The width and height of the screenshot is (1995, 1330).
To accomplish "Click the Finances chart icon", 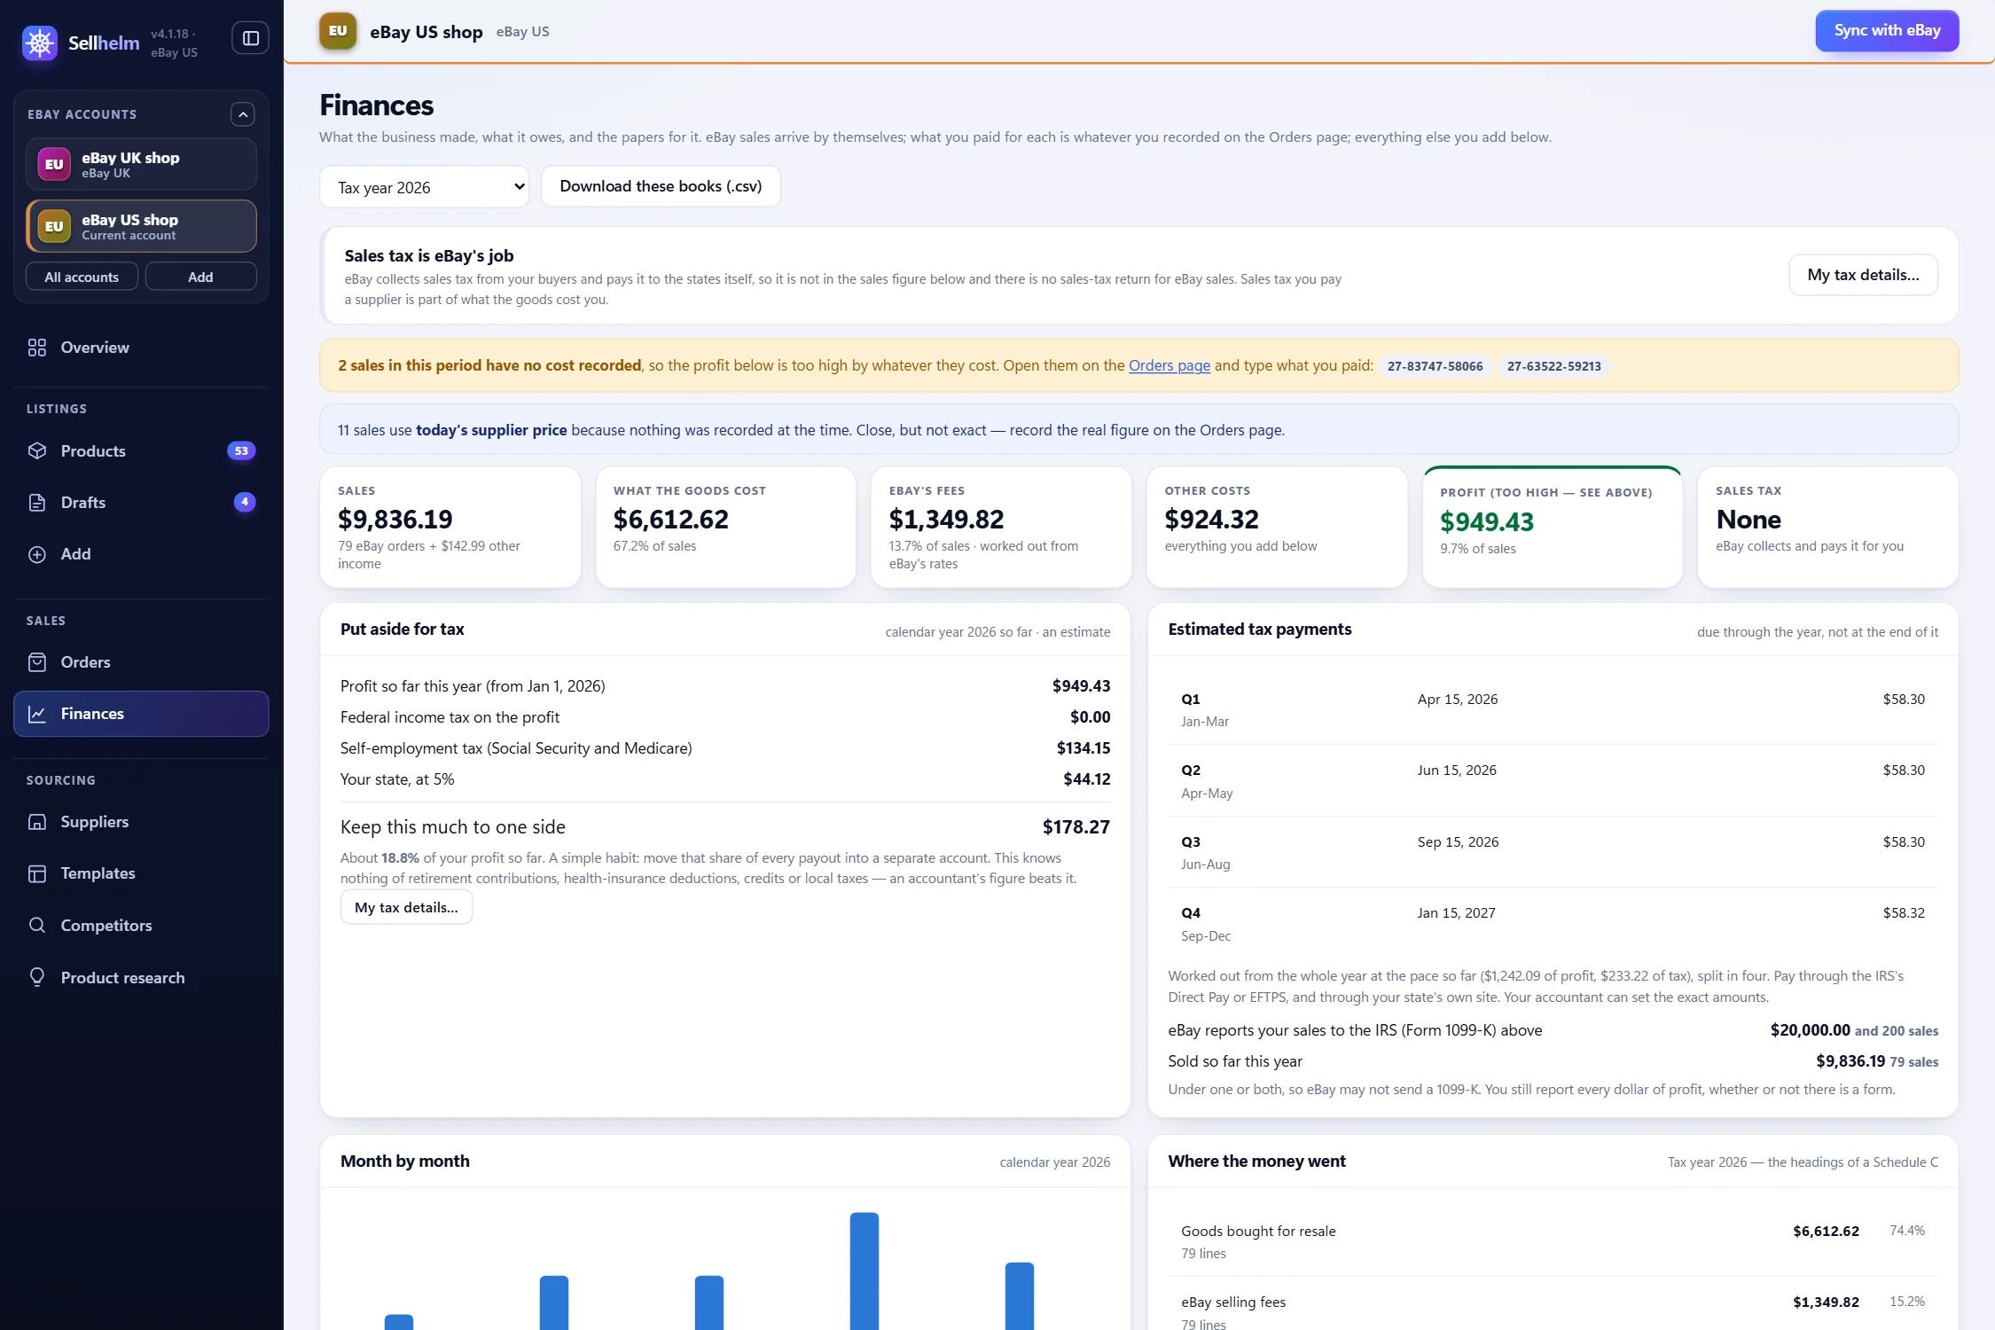I will (37, 714).
